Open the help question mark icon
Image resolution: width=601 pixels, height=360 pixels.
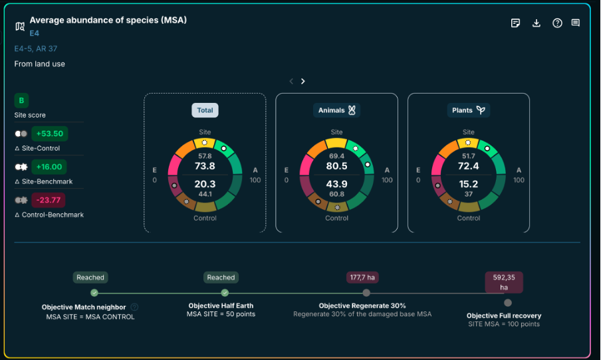pyautogui.click(x=557, y=23)
